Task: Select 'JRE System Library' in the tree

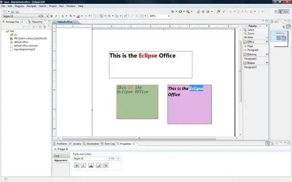Action: [x=28, y=38]
